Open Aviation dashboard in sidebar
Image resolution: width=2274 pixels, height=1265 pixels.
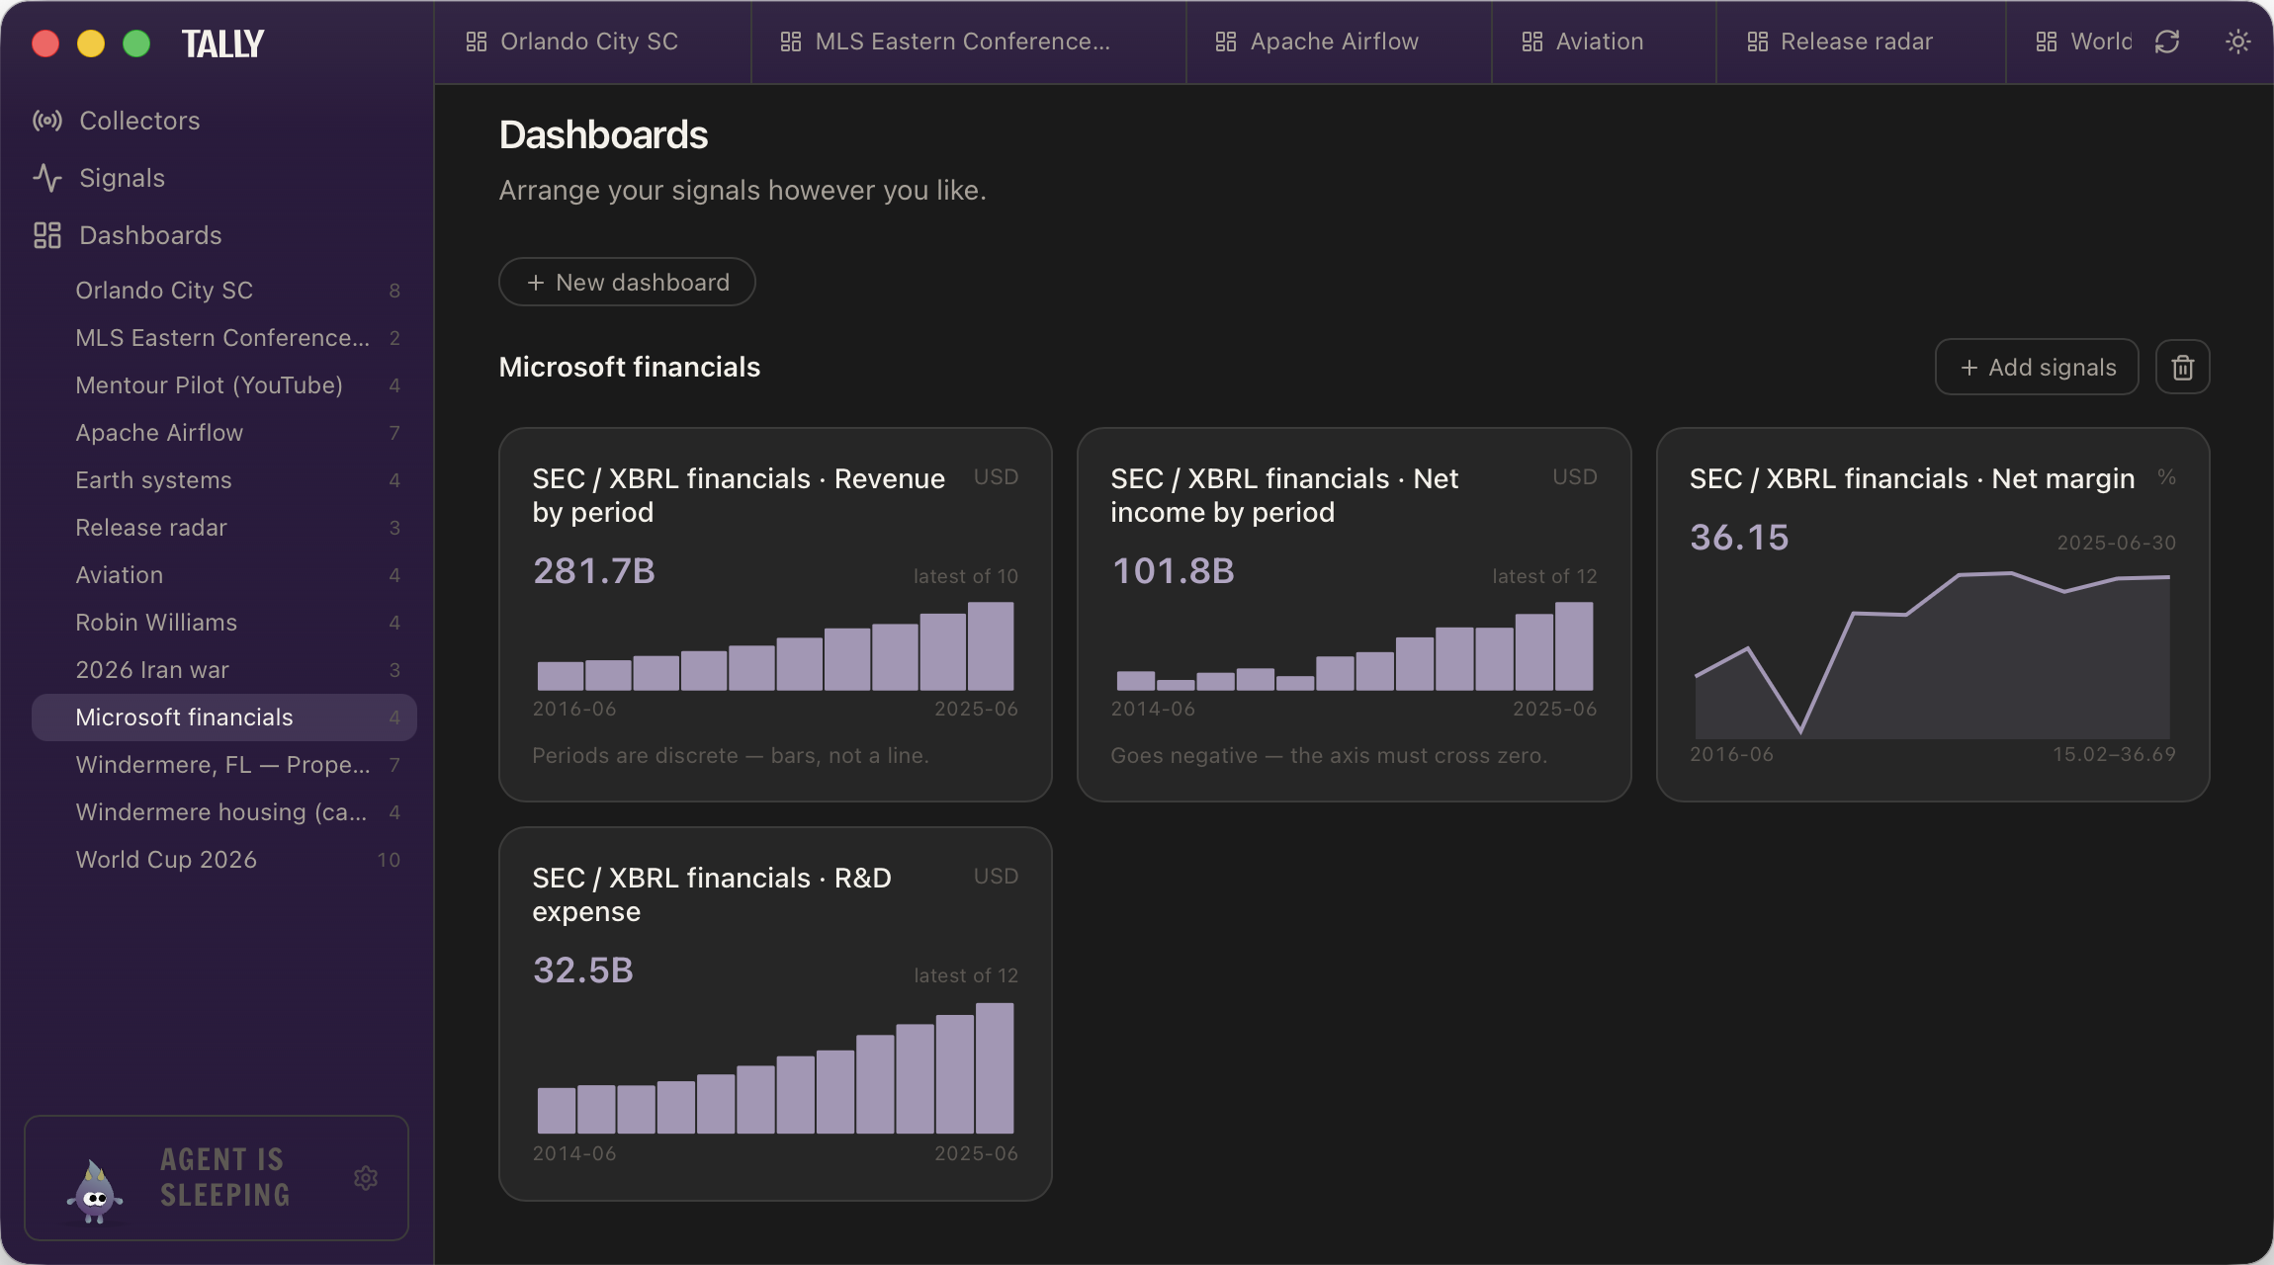click(223, 575)
